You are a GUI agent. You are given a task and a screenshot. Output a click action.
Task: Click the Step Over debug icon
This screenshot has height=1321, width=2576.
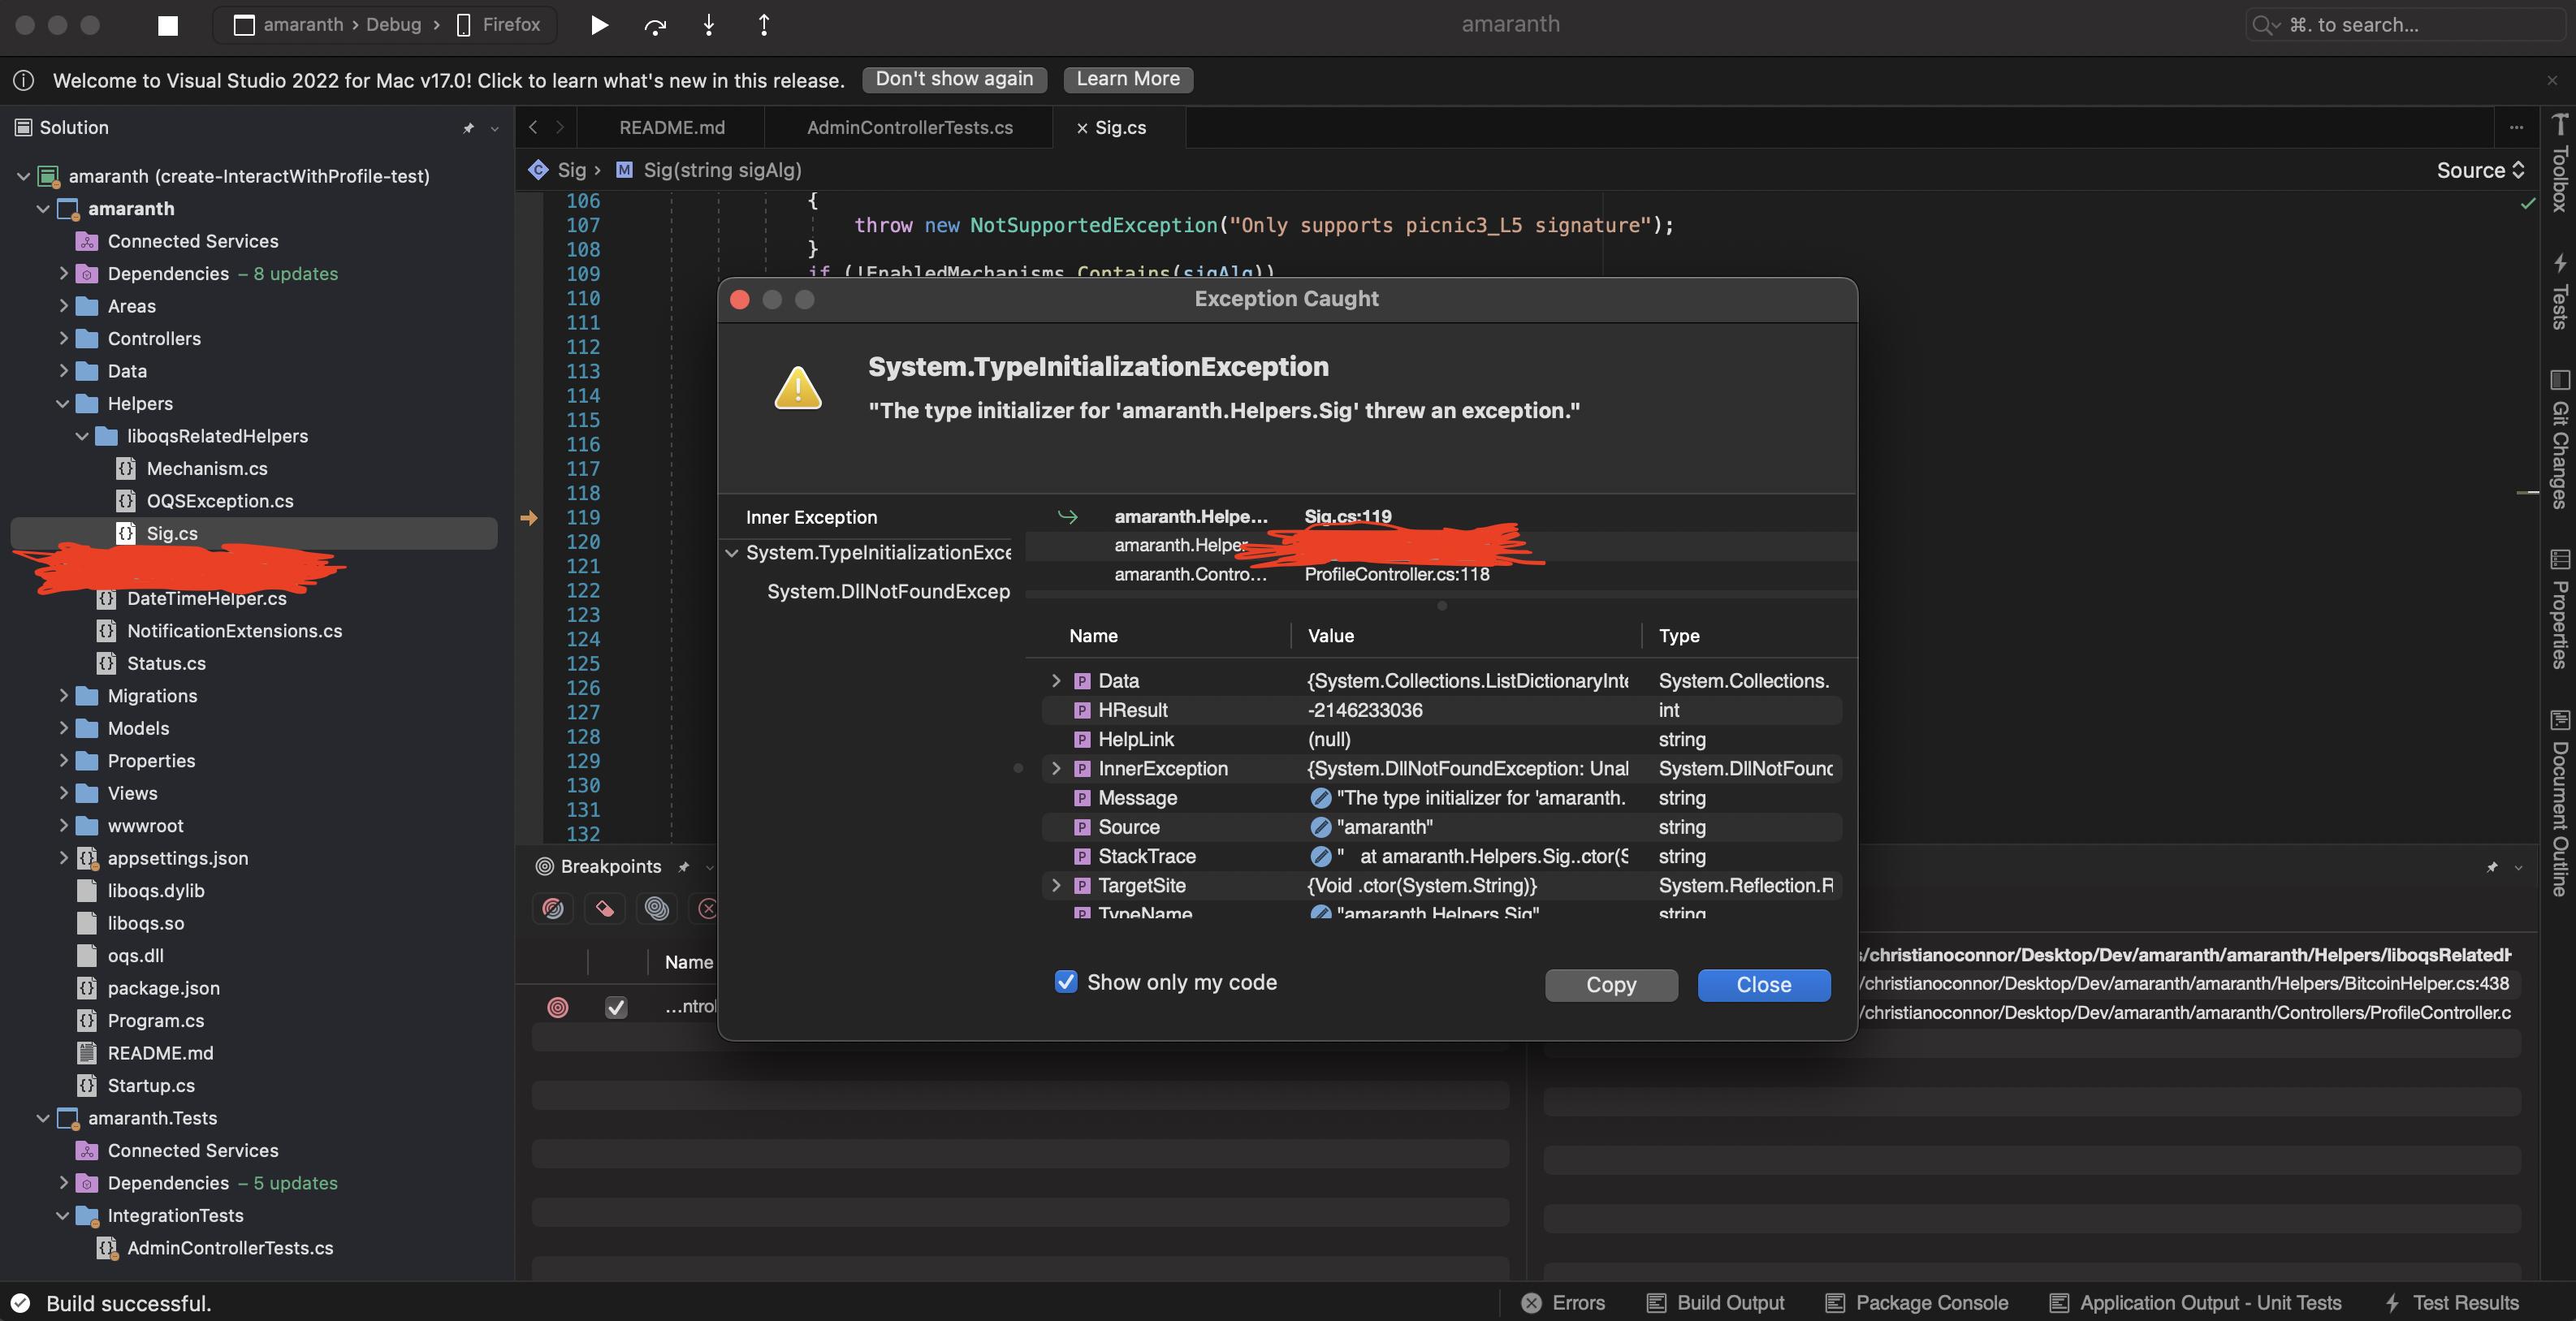point(652,24)
